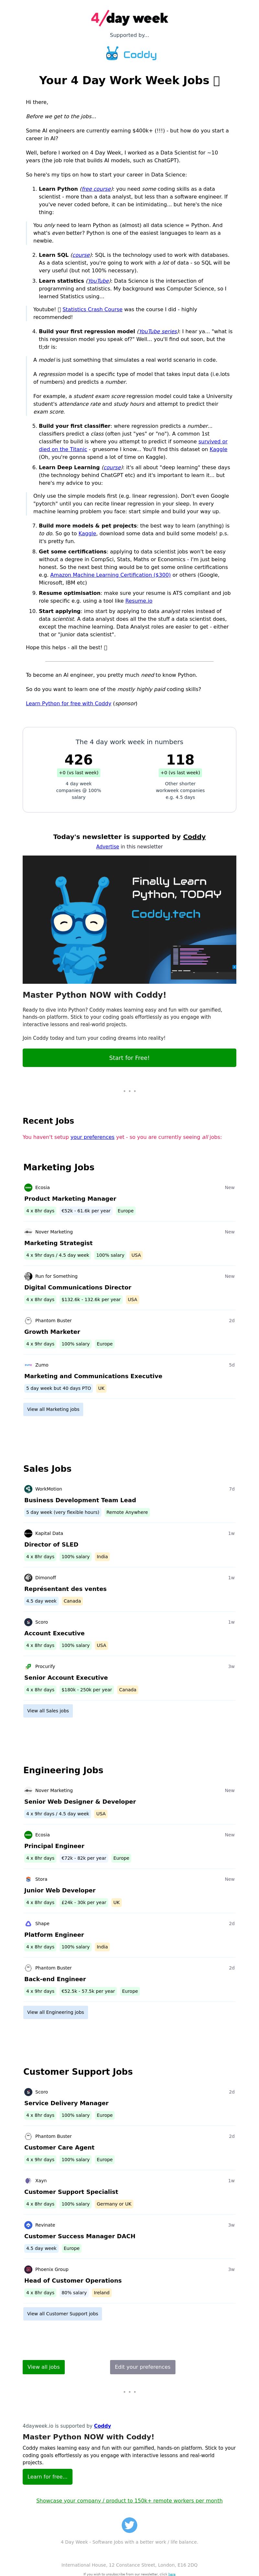Click the Kapital Data company logo
259x2576 pixels.
click(28, 1533)
